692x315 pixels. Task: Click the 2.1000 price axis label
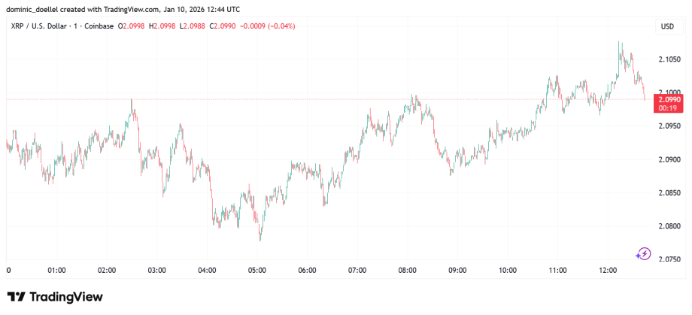point(669,92)
